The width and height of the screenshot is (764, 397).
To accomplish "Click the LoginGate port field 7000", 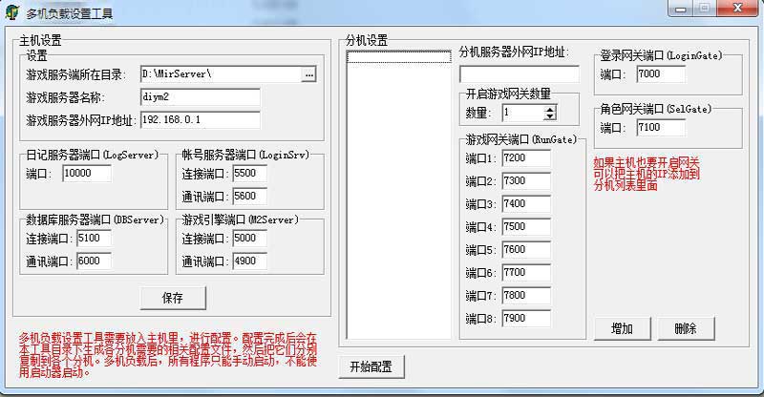I will (x=661, y=74).
